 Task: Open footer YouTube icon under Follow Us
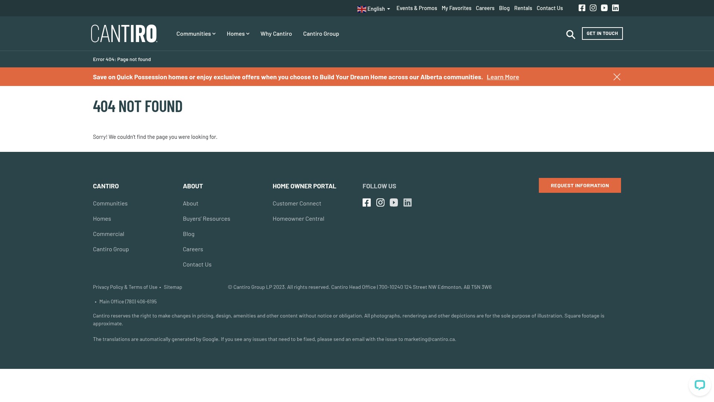pyautogui.click(x=394, y=202)
